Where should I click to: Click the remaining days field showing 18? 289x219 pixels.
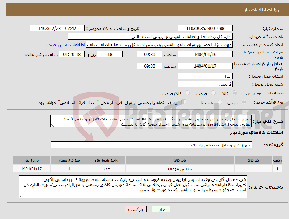point(110,54)
